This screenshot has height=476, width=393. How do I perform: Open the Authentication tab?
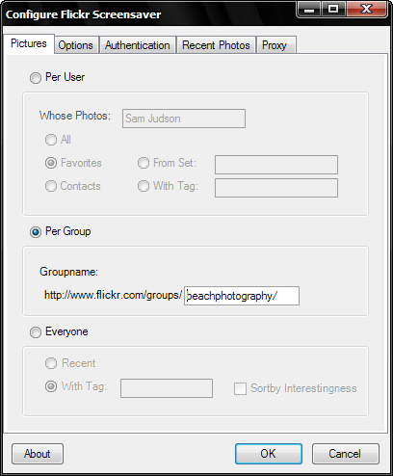click(x=138, y=45)
